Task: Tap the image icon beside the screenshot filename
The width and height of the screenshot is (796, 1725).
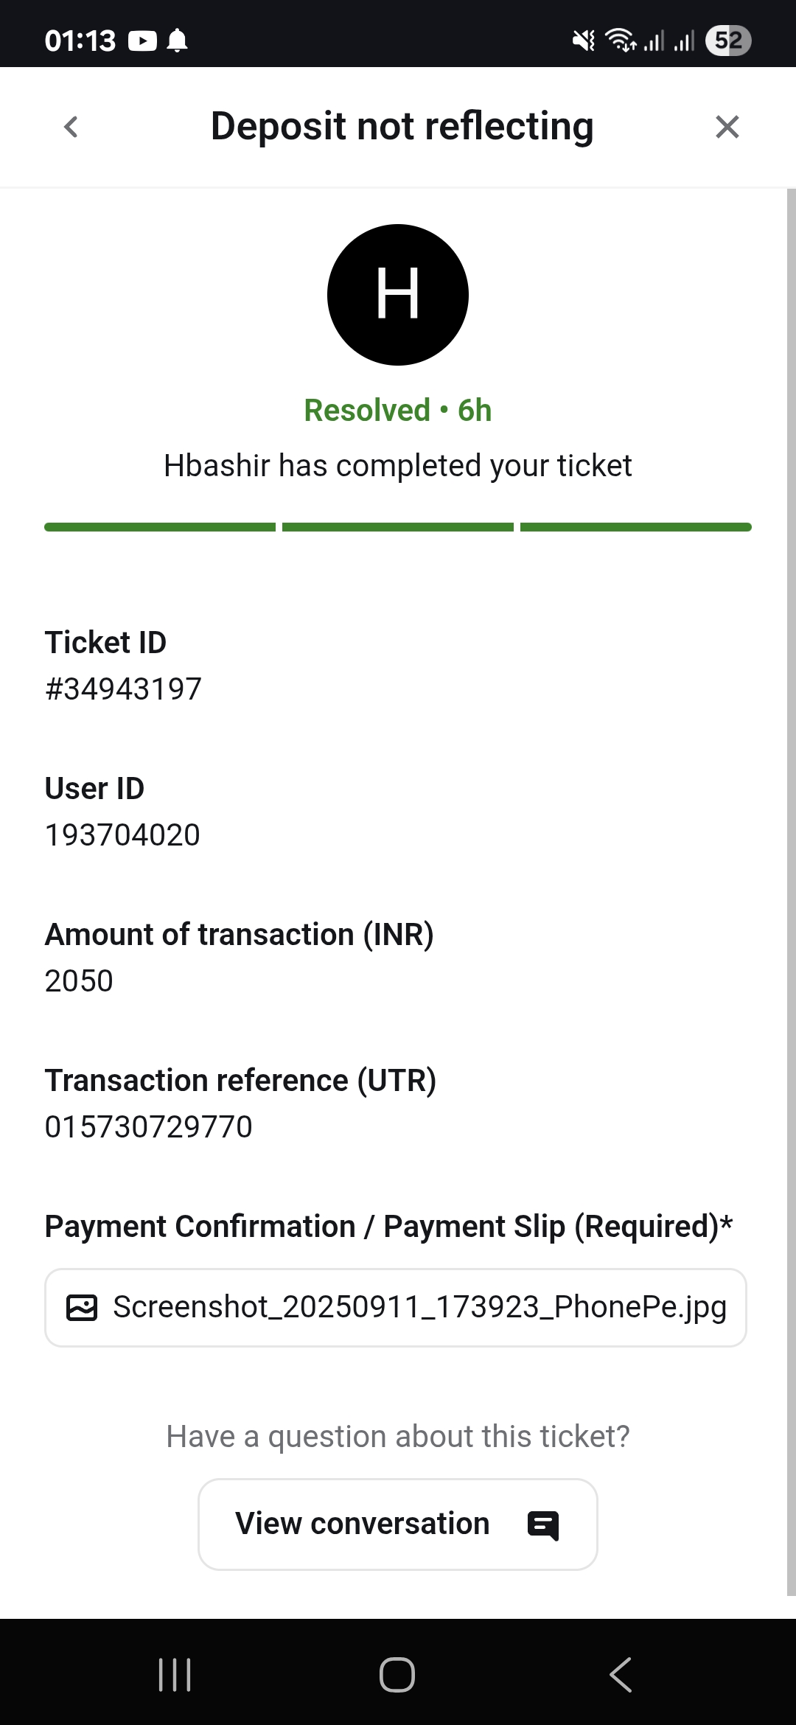Action: coord(82,1308)
